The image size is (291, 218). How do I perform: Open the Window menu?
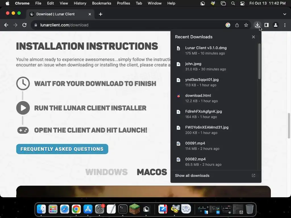(155, 3)
